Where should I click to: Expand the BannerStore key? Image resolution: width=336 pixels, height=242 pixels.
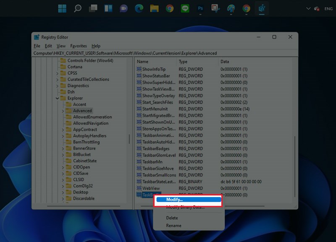click(x=63, y=148)
